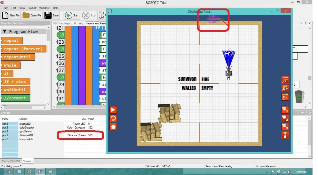
Task: Click the active Challenge Pack taskbar icon
Action: click(40, 172)
